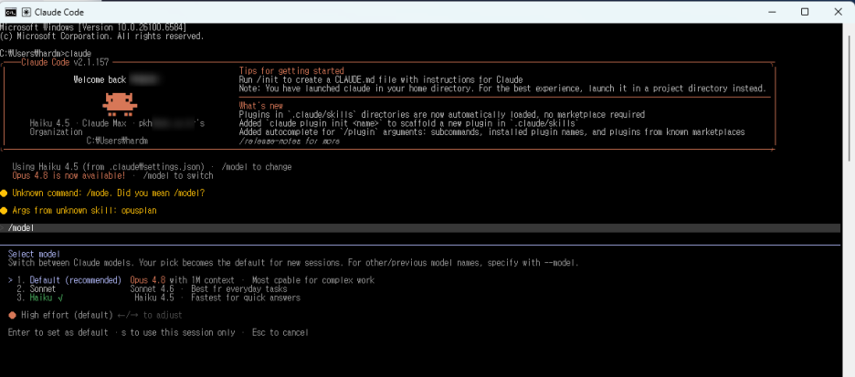Click the '/release-notes for more' text
The height and width of the screenshot is (377, 855).
tap(289, 141)
